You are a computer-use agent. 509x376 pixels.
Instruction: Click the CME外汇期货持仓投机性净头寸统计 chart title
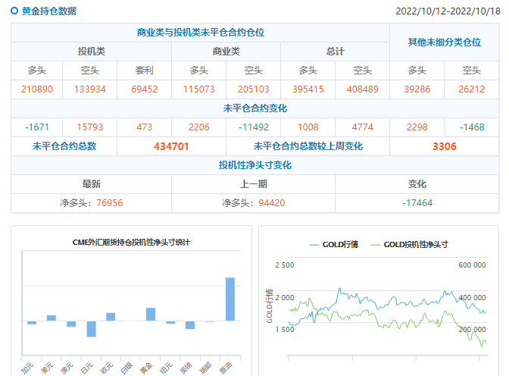pos(131,242)
